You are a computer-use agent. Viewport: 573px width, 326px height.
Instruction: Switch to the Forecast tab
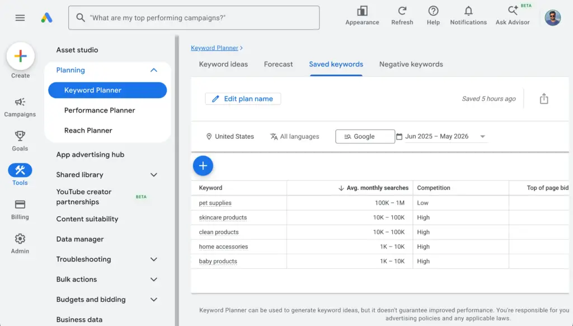[279, 64]
